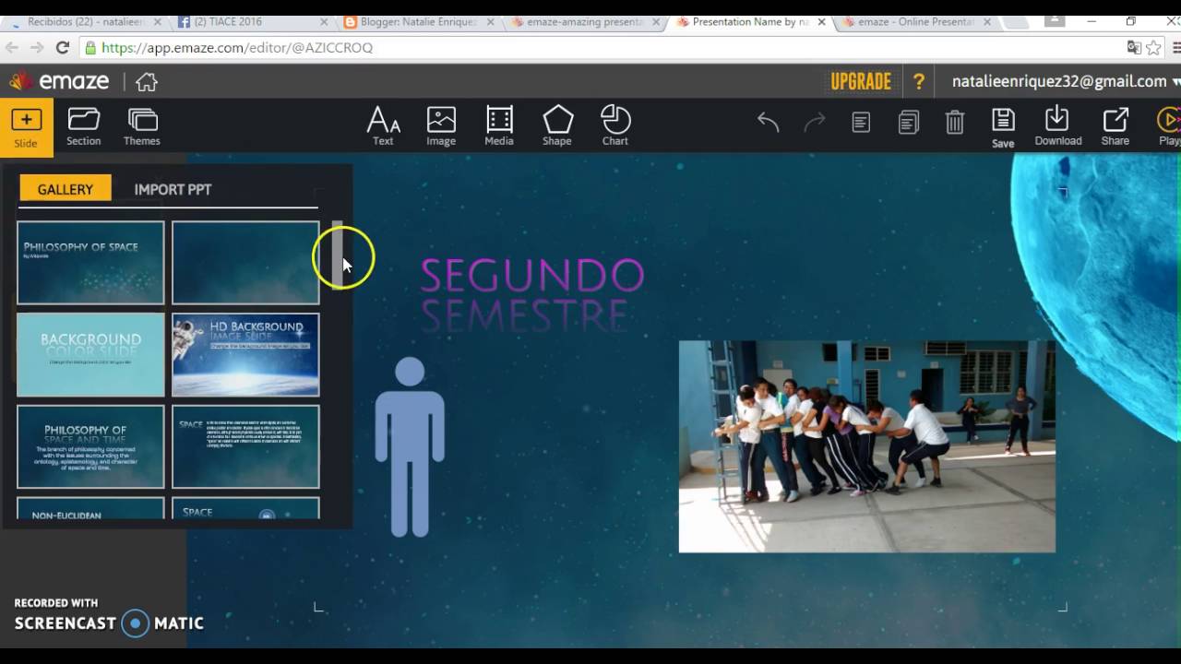Bookmark this page with the star
The width and height of the screenshot is (1181, 664).
(1153, 48)
